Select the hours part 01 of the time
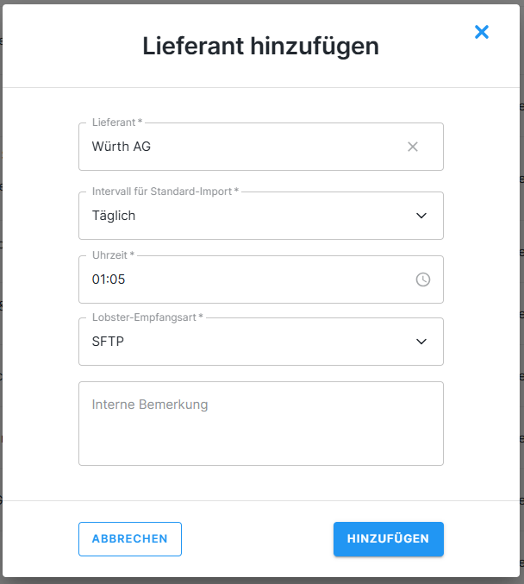This screenshot has width=524, height=584. (99, 279)
